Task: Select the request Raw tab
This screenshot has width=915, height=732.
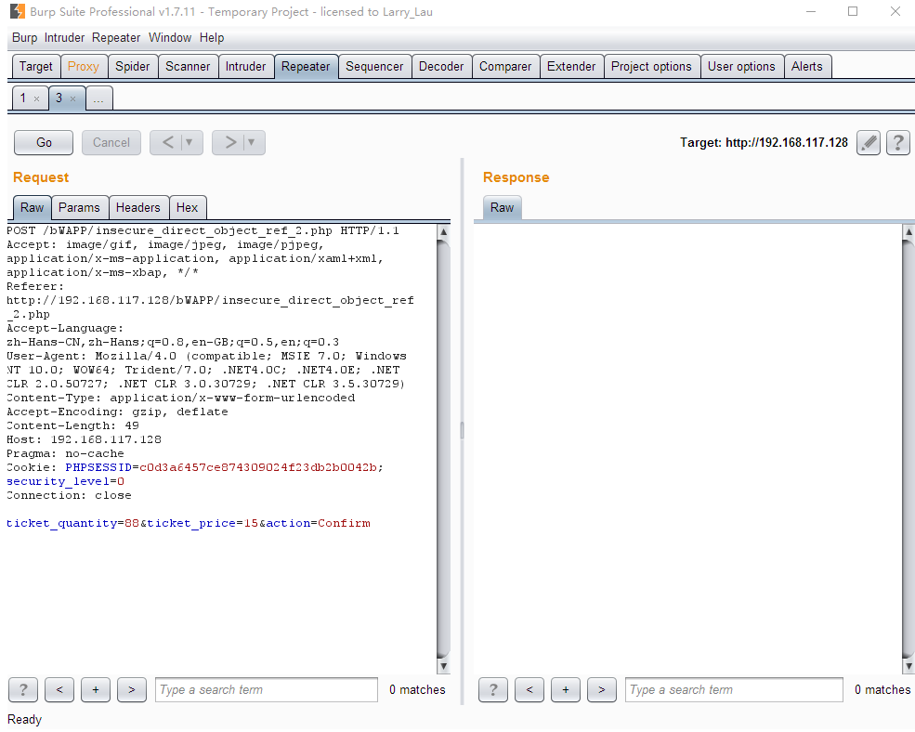Action: click(x=33, y=208)
